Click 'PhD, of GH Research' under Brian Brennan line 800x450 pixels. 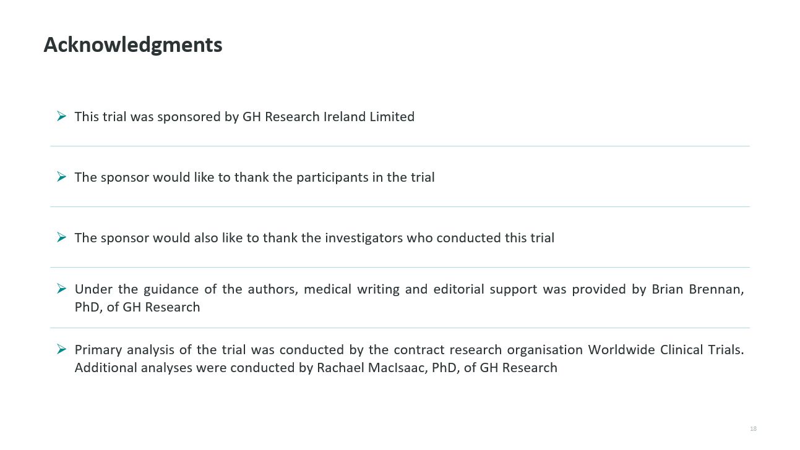click(137, 307)
